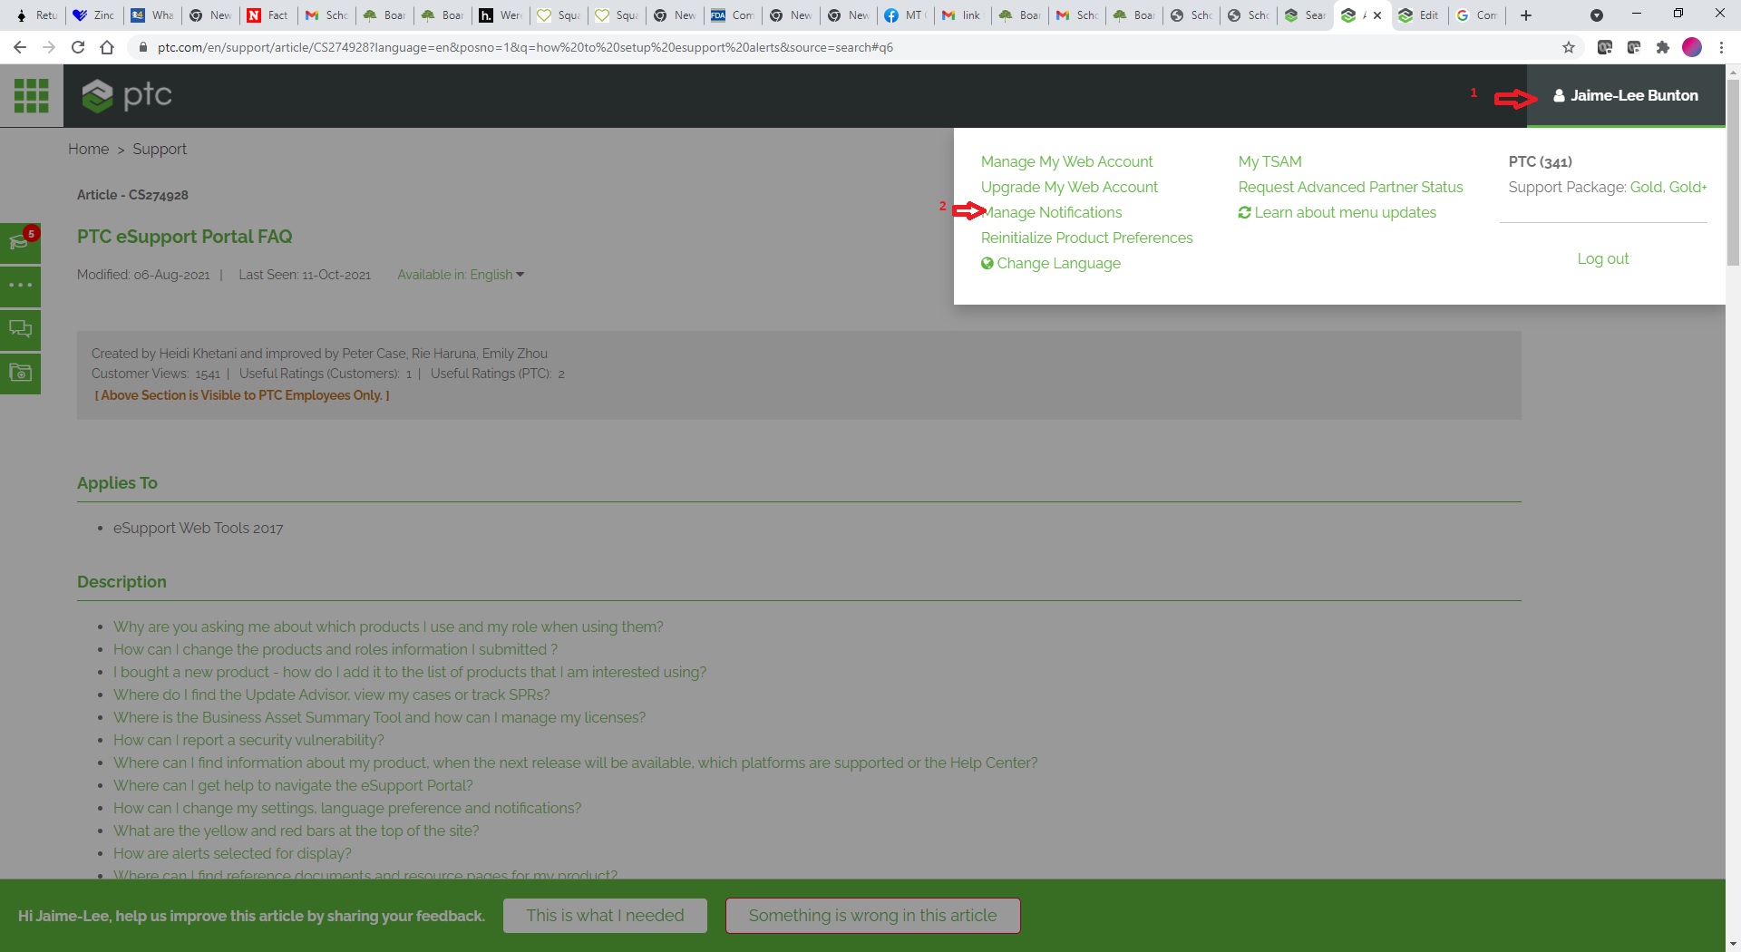Click the user profile icon for Jaime-Lee Bunton
The width and height of the screenshot is (1741, 952).
(1558, 95)
